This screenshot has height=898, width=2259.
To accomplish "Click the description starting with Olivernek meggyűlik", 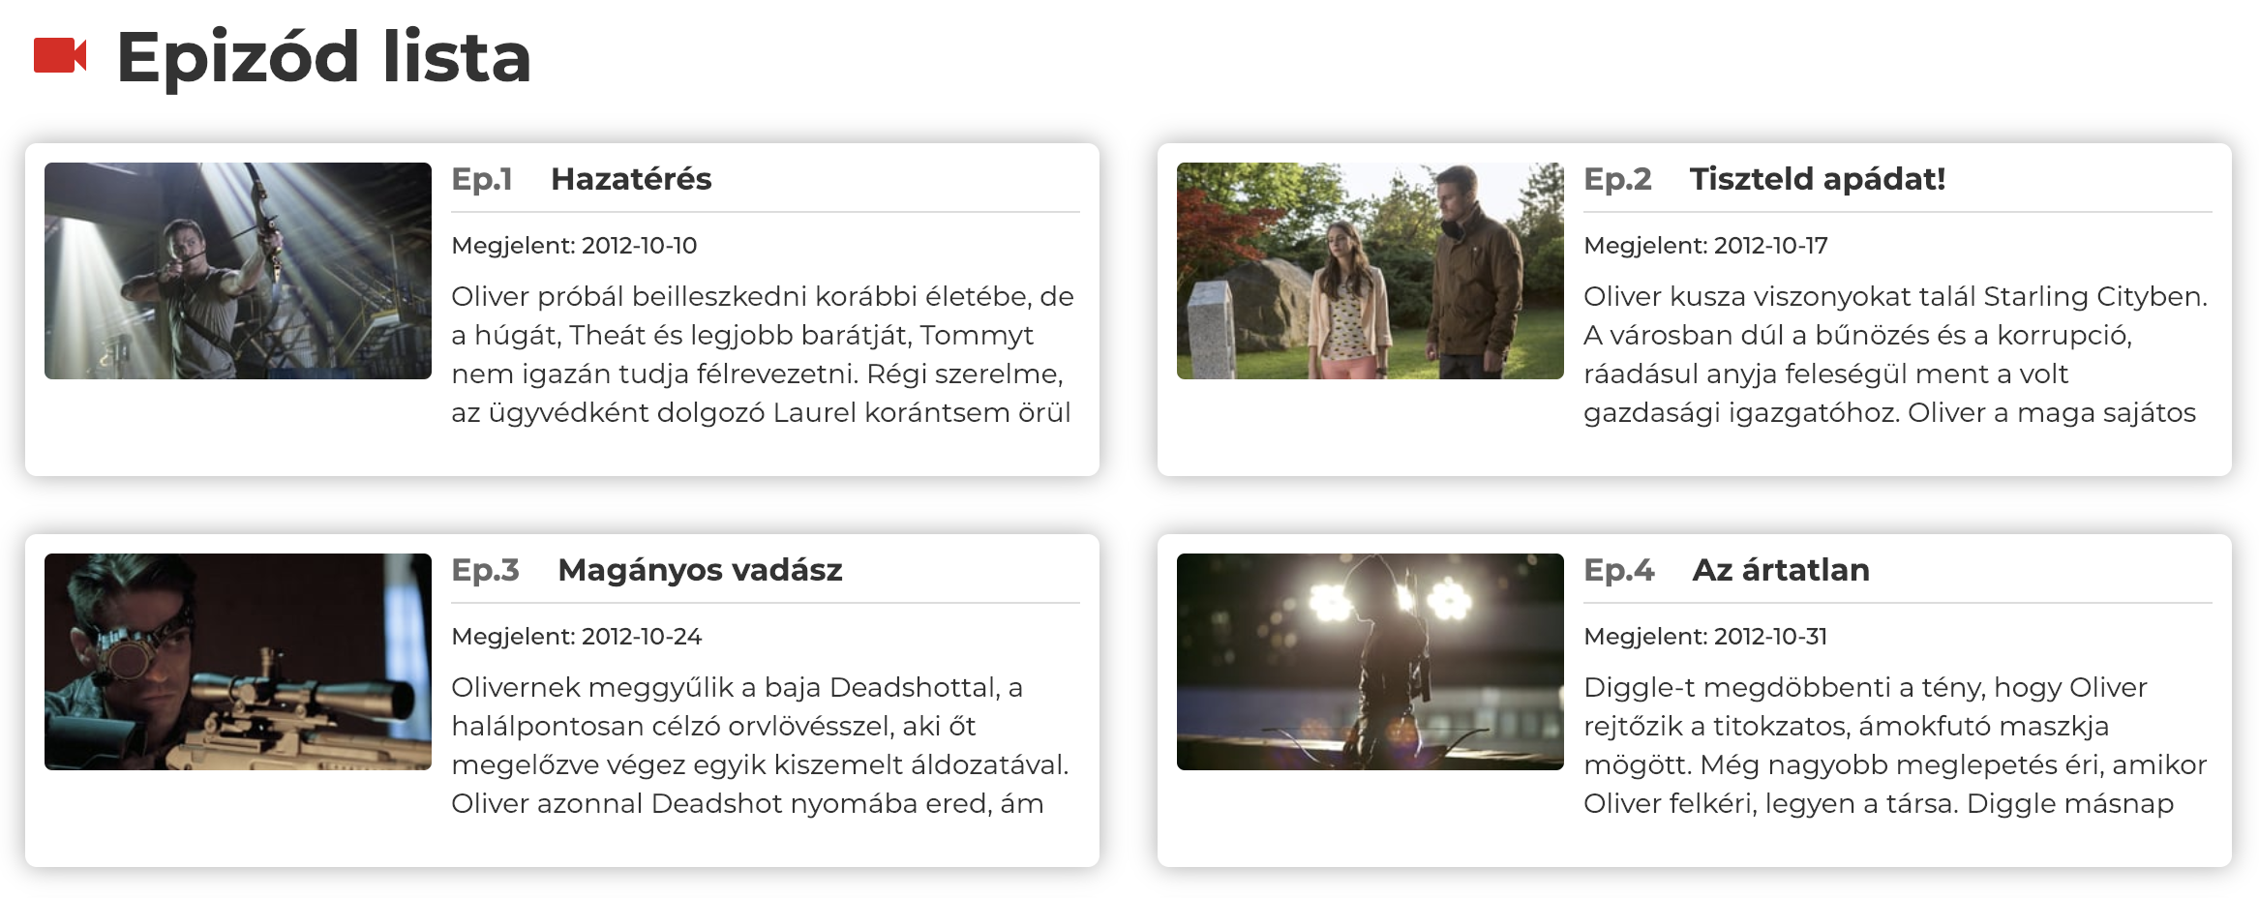I will pyautogui.click(x=761, y=745).
